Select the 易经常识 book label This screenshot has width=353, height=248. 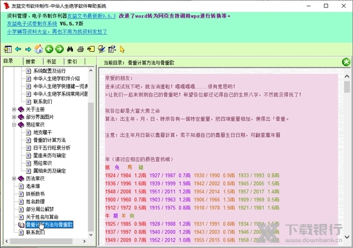tap(35, 125)
